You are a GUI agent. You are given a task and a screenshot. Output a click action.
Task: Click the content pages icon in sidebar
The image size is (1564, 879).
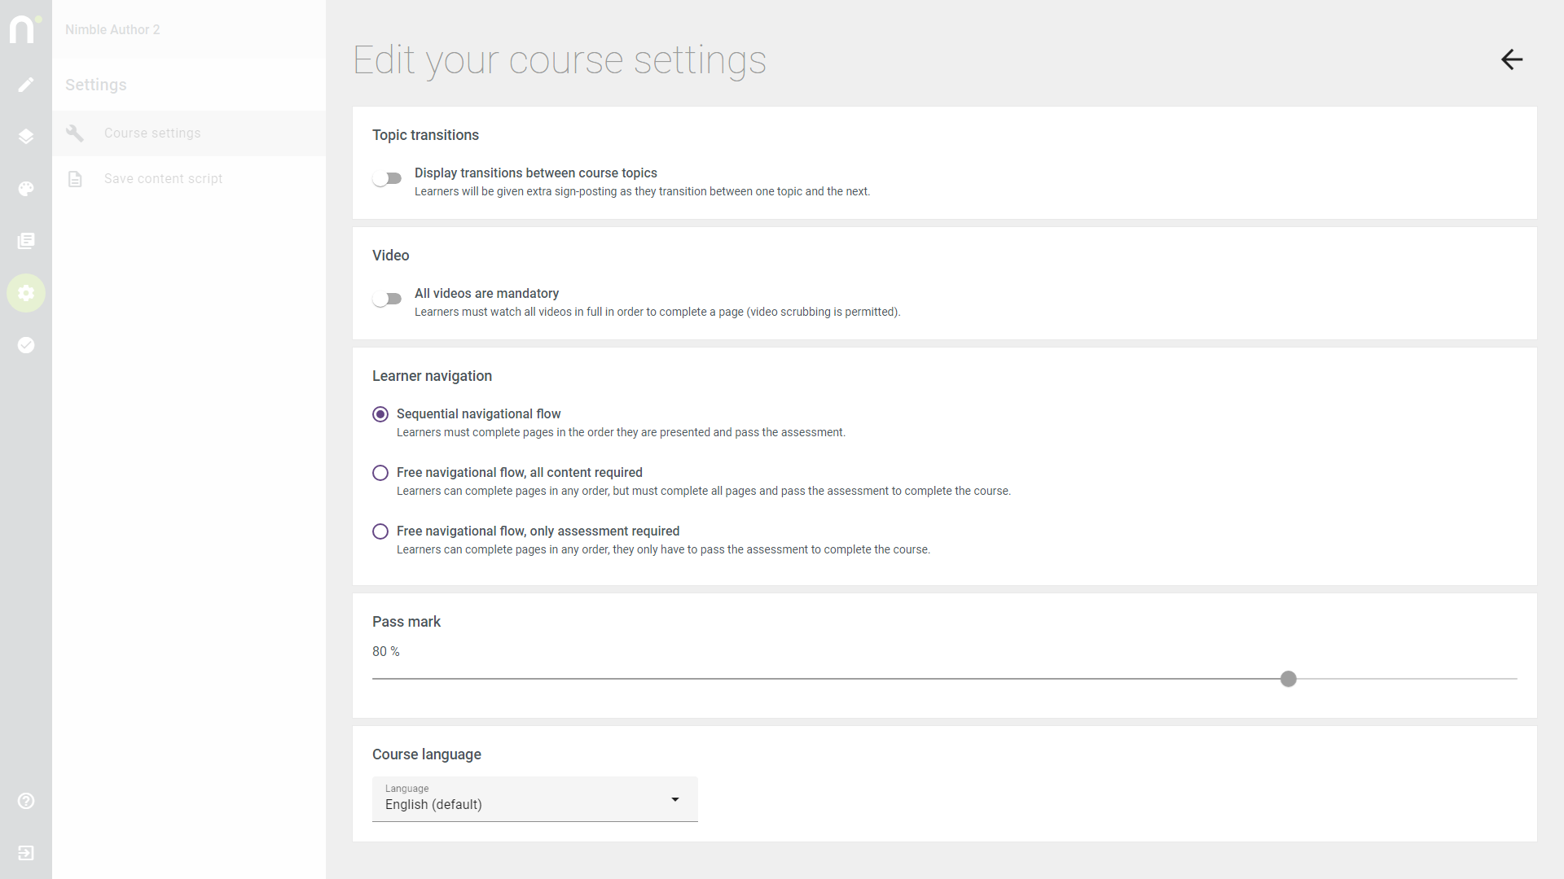[x=26, y=241]
